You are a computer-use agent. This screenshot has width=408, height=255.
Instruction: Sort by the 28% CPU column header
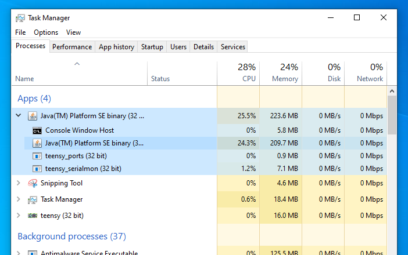(x=238, y=74)
